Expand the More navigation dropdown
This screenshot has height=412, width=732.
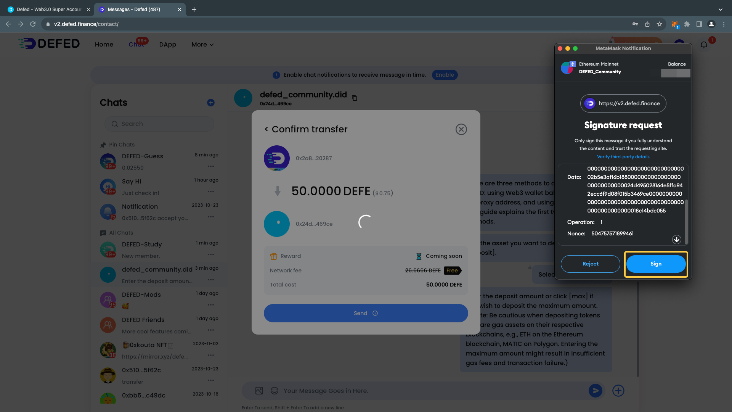coord(202,45)
